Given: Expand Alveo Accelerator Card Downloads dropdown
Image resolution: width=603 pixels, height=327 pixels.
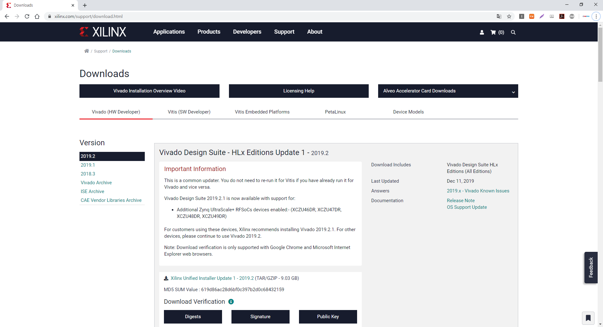Looking at the screenshot, I should pyautogui.click(x=448, y=91).
